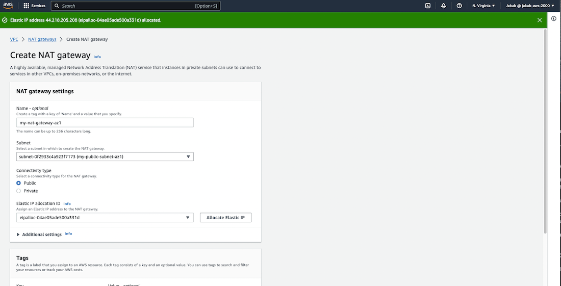Click the green success checkmark icon

[5, 20]
